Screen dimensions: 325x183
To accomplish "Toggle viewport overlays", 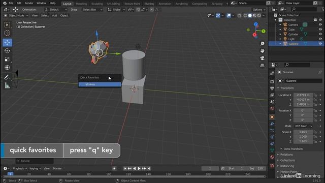I will pyautogui.click(x=229, y=16).
